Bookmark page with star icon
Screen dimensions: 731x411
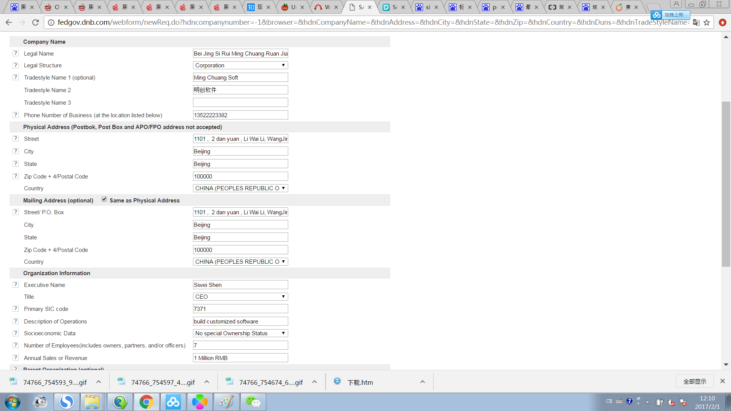click(x=707, y=22)
